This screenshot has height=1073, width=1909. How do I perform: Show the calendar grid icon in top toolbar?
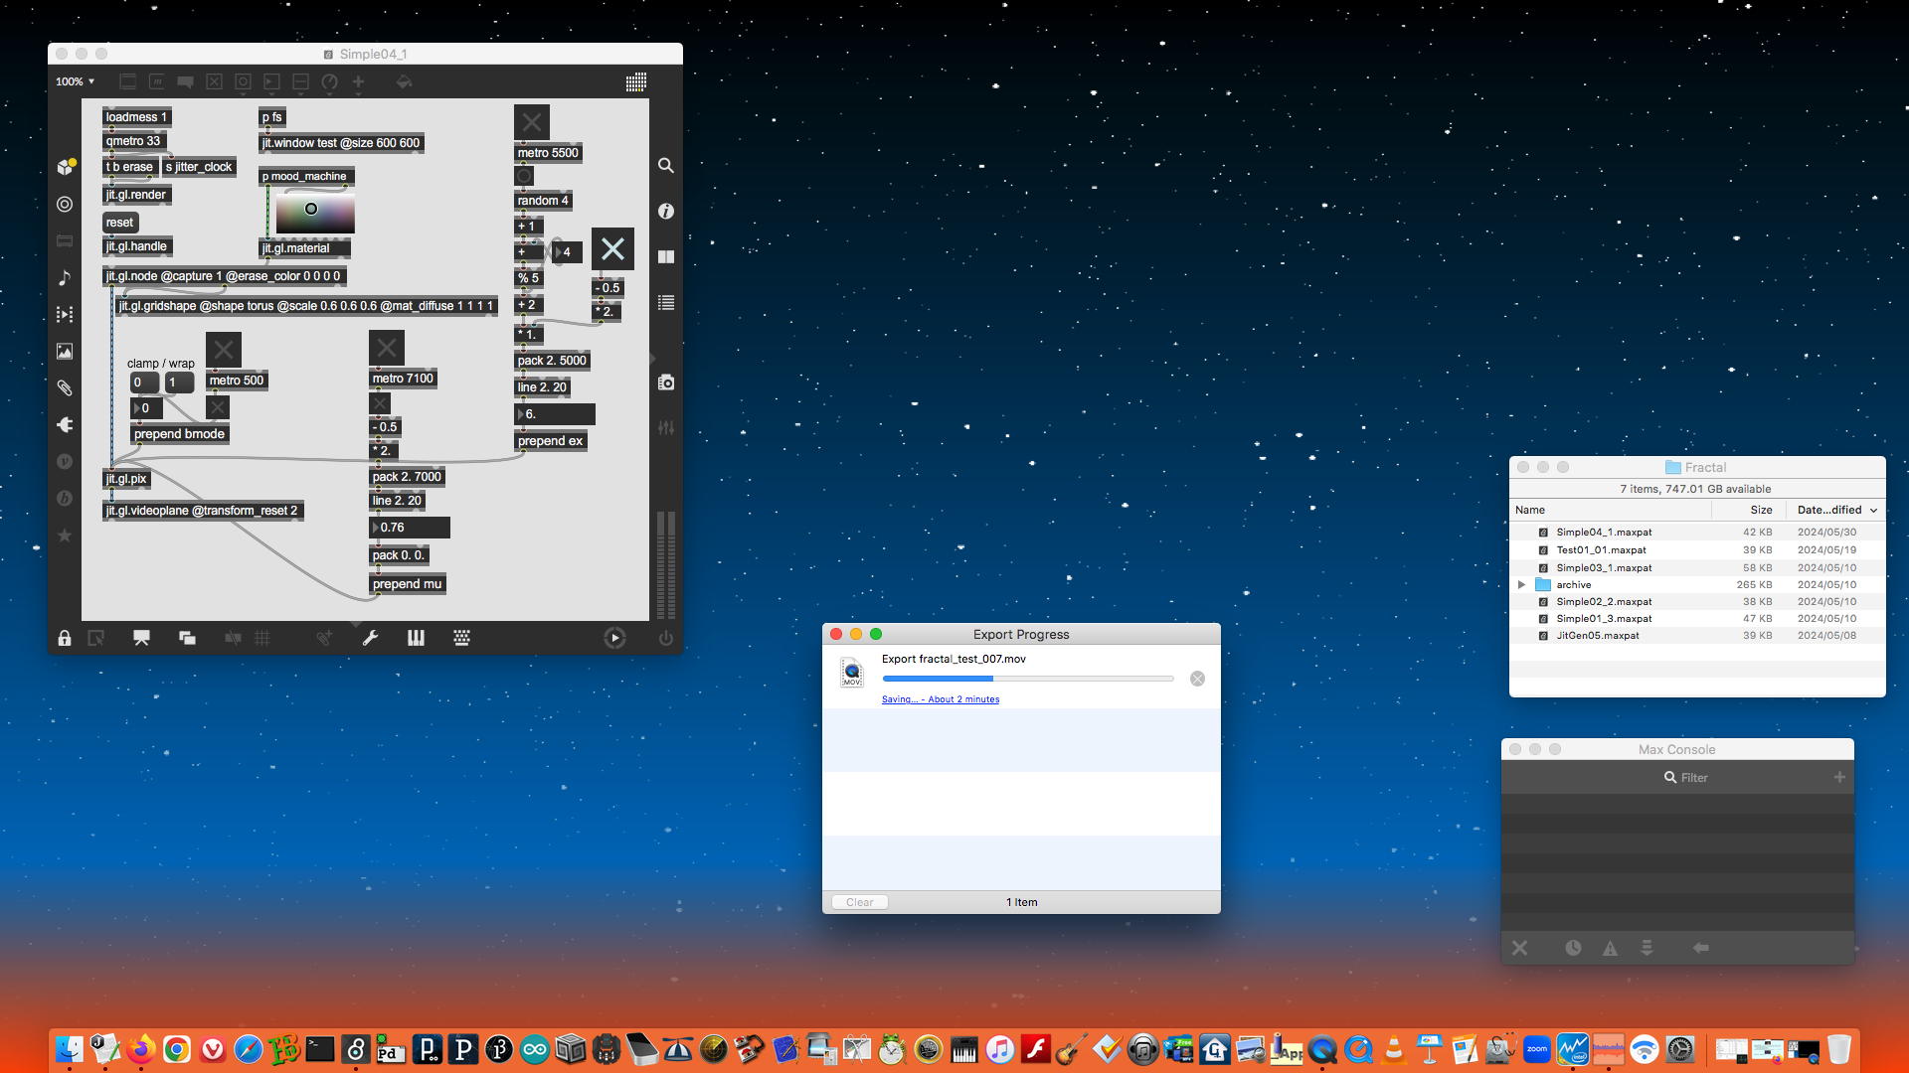click(636, 82)
